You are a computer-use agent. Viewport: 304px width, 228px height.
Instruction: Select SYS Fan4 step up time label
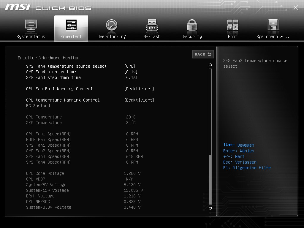click(51, 72)
